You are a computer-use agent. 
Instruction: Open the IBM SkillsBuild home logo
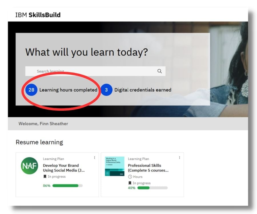(38, 15)
